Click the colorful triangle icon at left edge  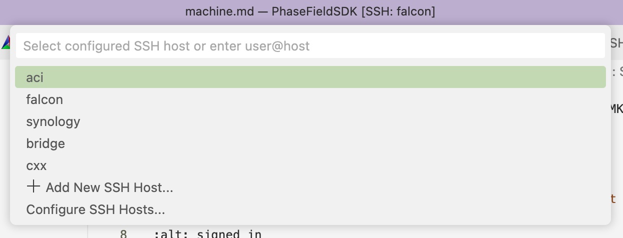5,43
